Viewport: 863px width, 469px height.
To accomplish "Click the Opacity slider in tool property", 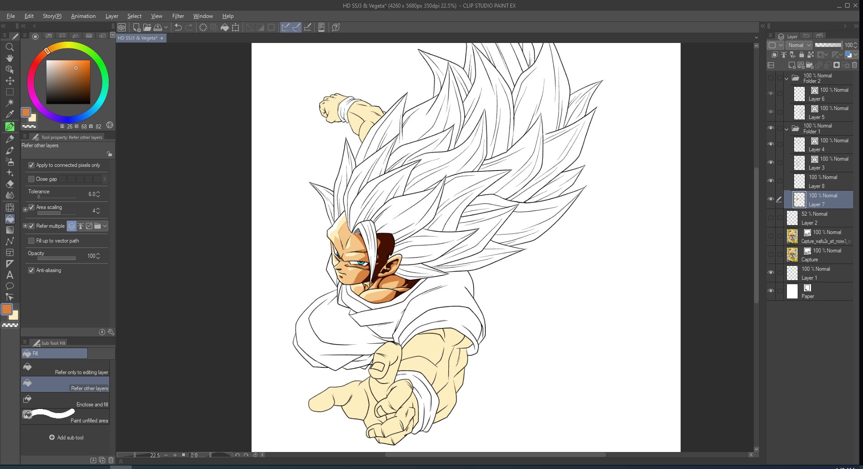I will (56, 258).
